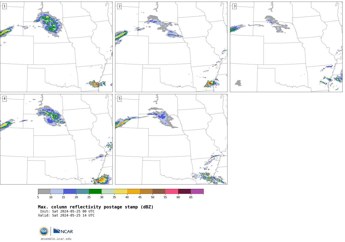Click the Valid: Sat 2024-05-25 14 UTC line
Image resolution: width=345 pixels, height=242 pixels.
click(66, 215)
